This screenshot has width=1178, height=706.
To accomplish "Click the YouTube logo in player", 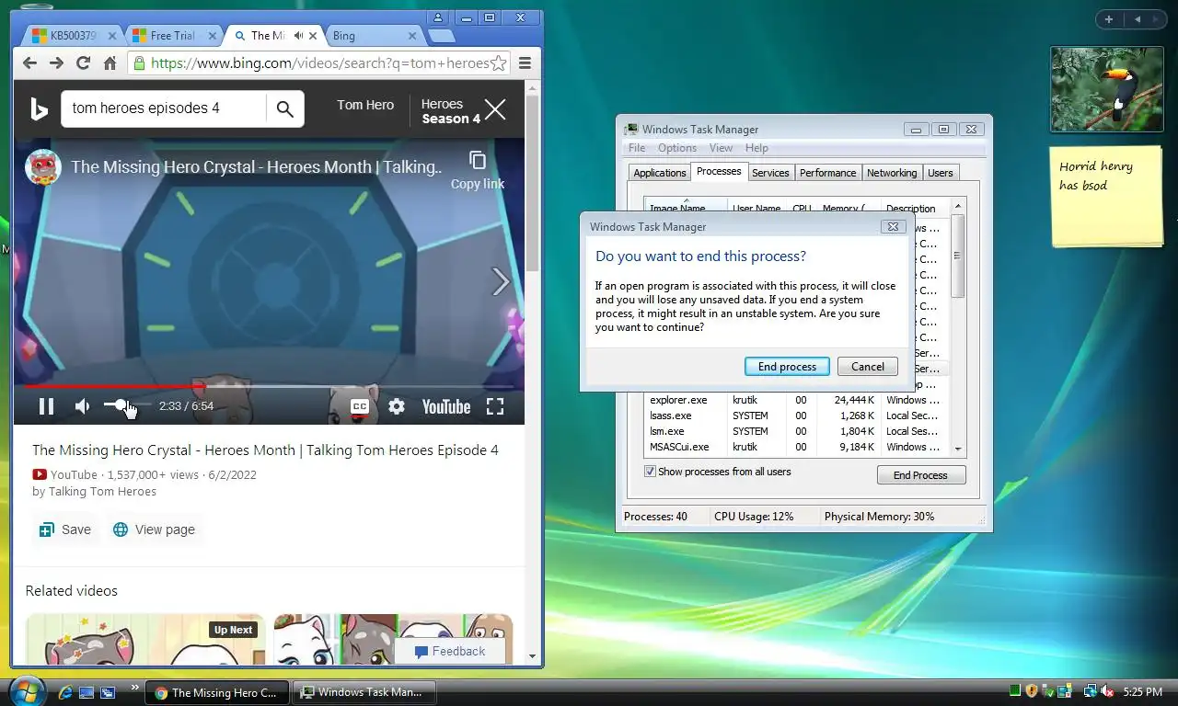I will [446, 406].
